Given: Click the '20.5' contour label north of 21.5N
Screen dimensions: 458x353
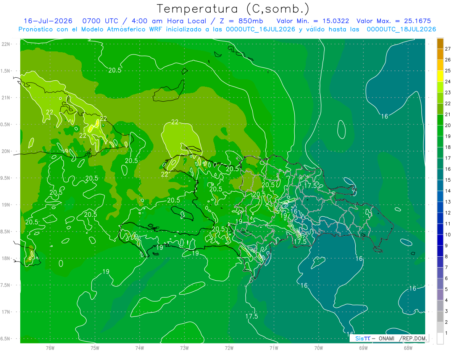Looking at the screenshot, I should (115, 70).
